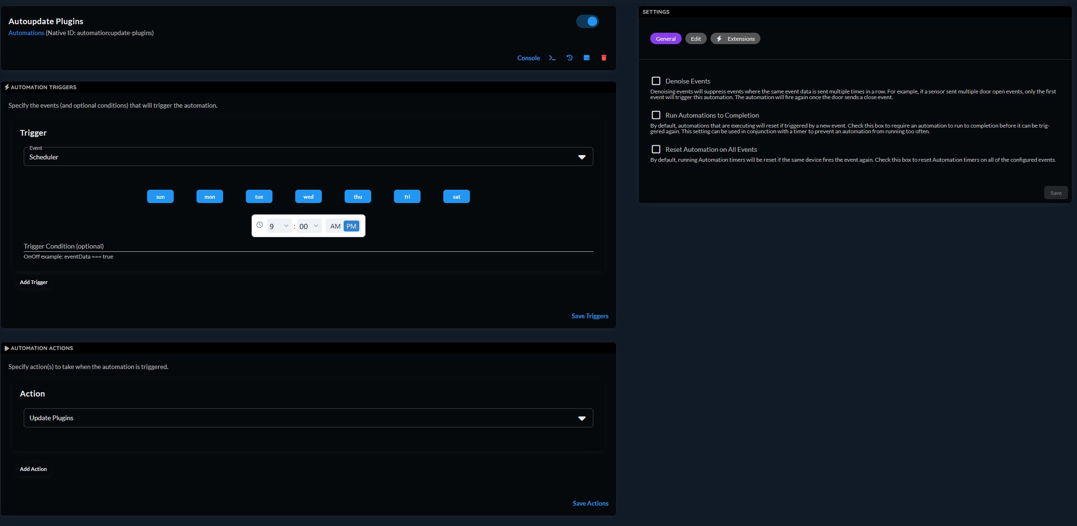
Task: Toggle the wed day button
Action: click(x=309, y=196)
